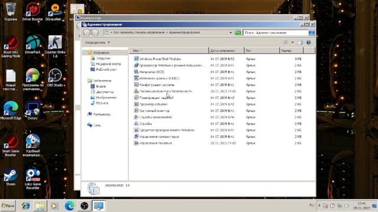This screenshot has width=378, height=212.
Task: Select the Driver Booster desktop icon
Action: pos(32,12)
